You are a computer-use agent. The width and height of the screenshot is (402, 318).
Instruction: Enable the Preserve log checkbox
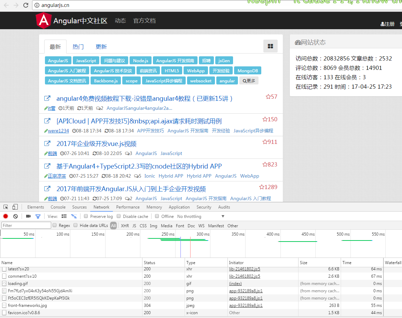86,216
